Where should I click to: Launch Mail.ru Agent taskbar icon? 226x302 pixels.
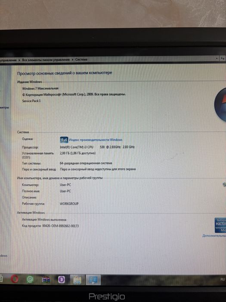click(30, 279)
